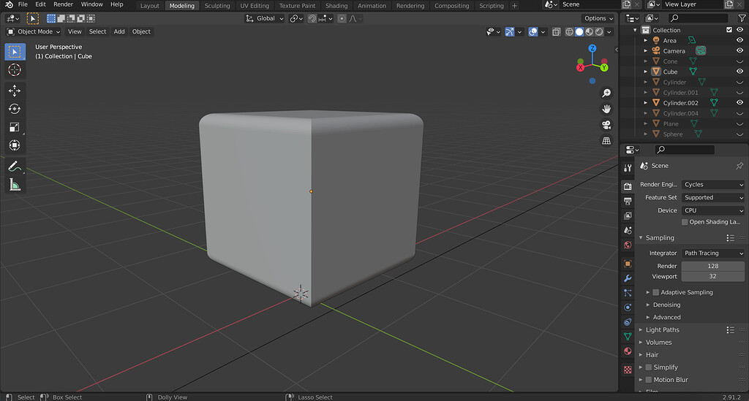The height and width of the screenshot is (401, 749).
Task: Select solid viewport shading mode
Action: tap(579, 31)
